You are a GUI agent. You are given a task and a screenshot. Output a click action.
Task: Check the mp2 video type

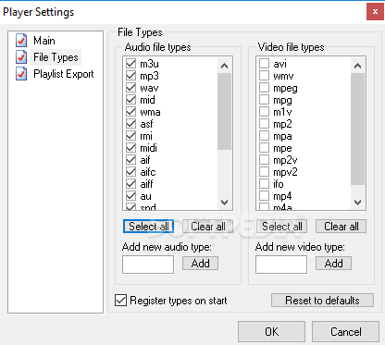point(265,124)
